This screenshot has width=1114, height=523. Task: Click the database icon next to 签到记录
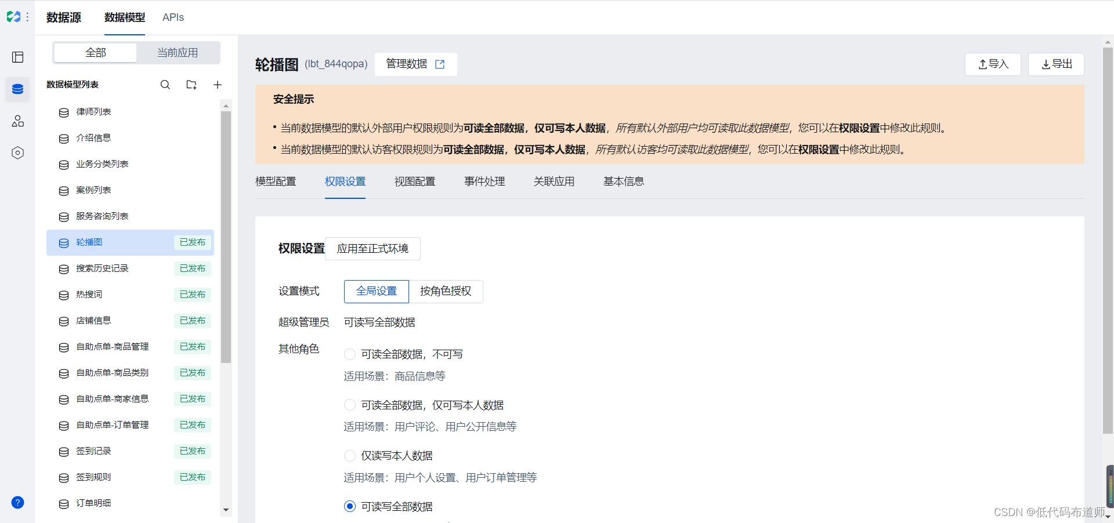click(64, 452)
